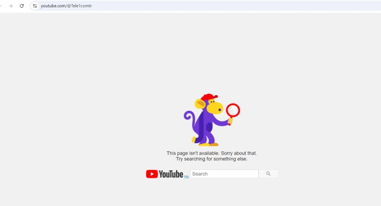Click the red YouTube play logo icon

151,174
